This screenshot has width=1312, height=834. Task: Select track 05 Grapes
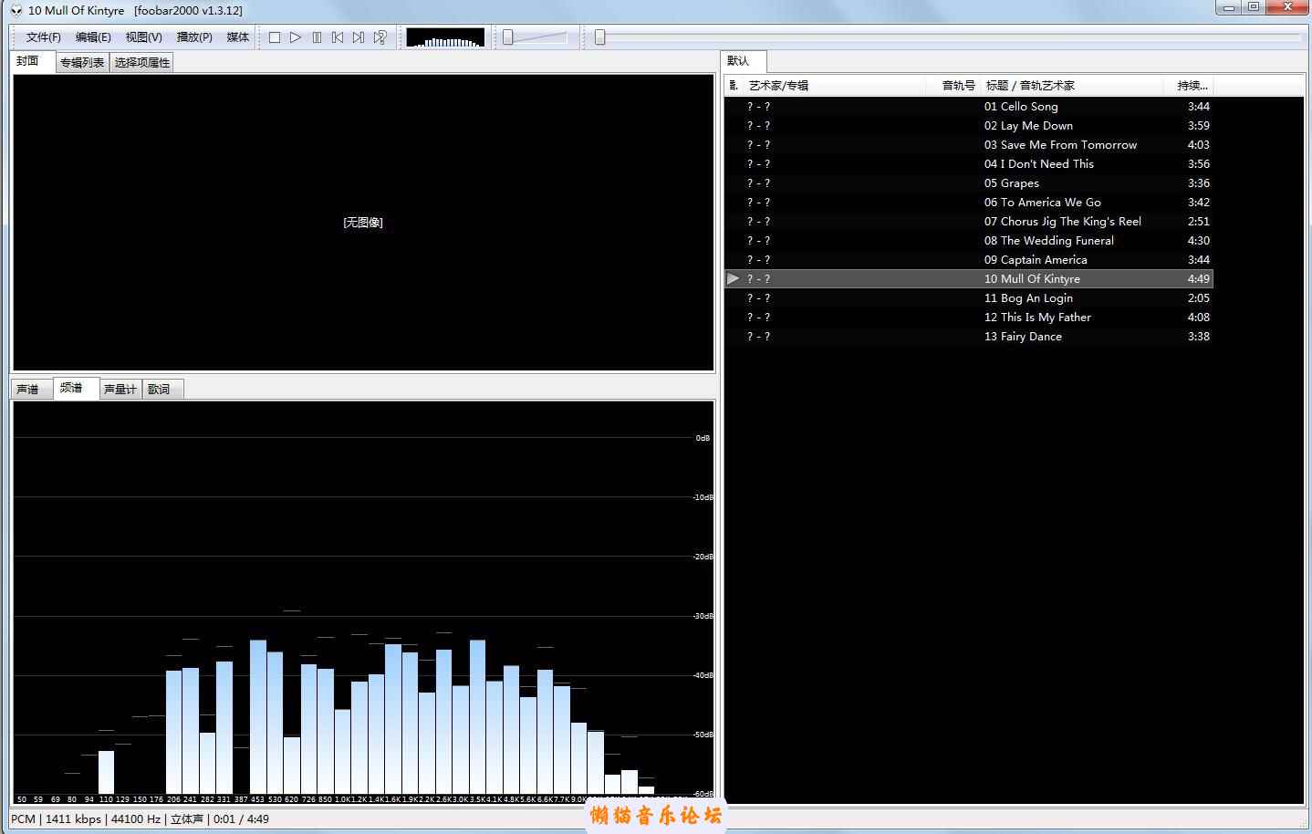click(969, 183)
